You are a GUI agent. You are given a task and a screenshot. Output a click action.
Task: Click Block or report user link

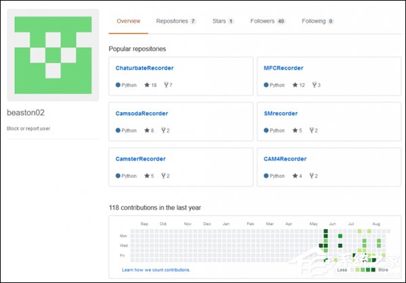28,128
